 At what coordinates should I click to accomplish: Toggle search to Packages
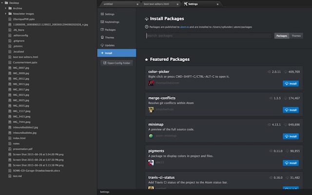pyautogui.click(x=282, y=36)
